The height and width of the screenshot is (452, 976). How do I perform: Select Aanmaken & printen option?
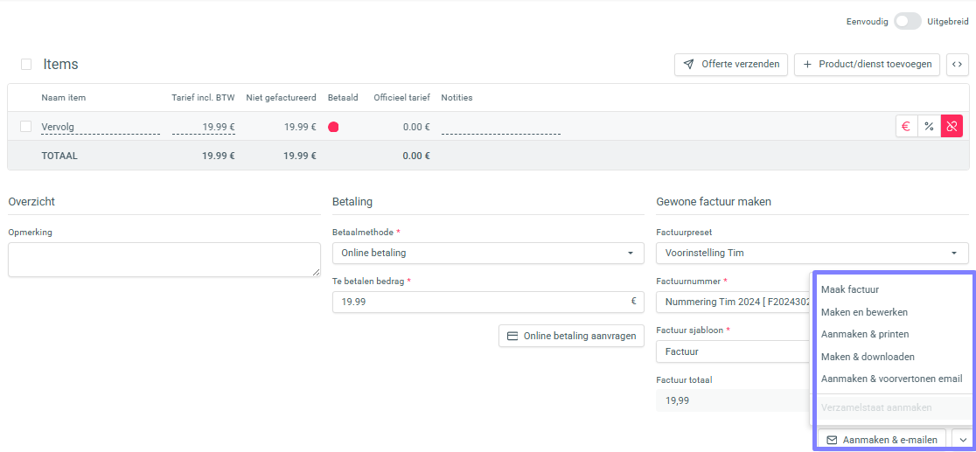[865, 334]
